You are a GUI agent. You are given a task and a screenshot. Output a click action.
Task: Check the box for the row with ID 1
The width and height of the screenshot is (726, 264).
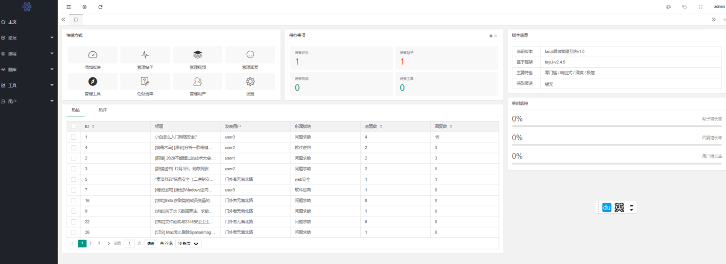74,137
